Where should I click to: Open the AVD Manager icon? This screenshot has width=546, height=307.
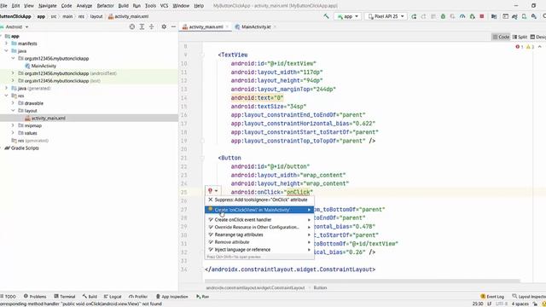524,16
